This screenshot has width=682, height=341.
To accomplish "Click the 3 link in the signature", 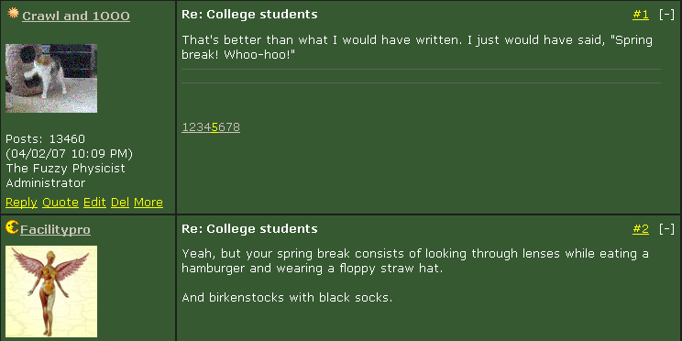I will click(200, 127).
